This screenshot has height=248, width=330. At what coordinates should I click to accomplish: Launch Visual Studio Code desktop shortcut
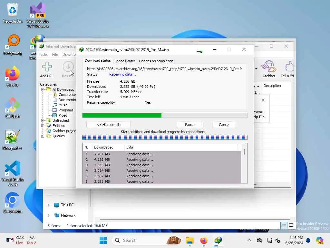pos(13,173)
